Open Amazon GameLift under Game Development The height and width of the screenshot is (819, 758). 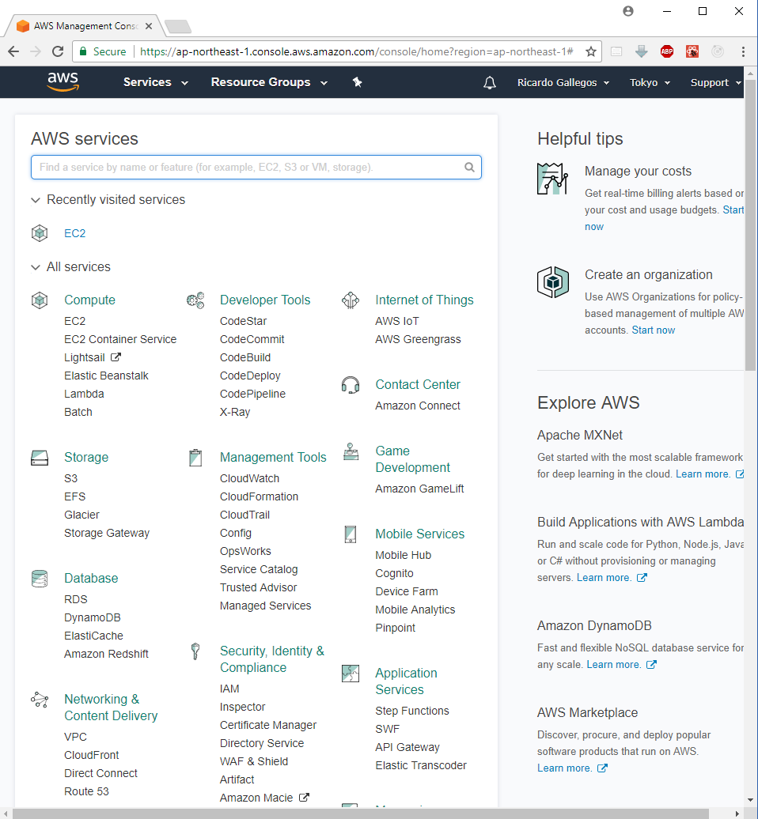(x=419, y=489)
